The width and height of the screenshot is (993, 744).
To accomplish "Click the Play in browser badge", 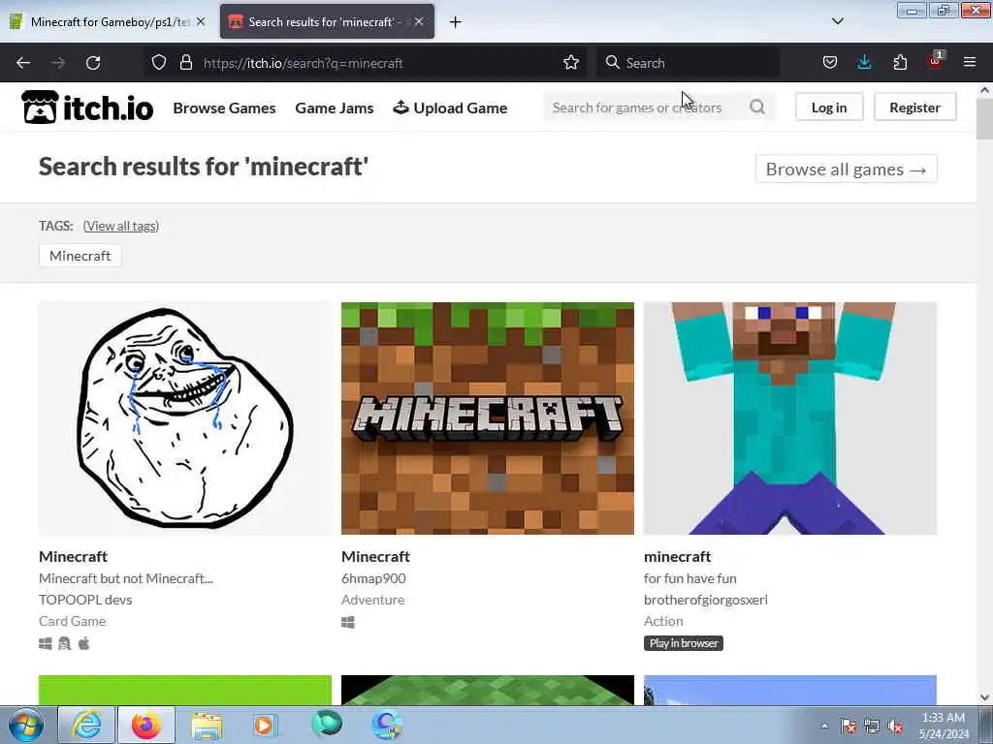I will 684,643.
